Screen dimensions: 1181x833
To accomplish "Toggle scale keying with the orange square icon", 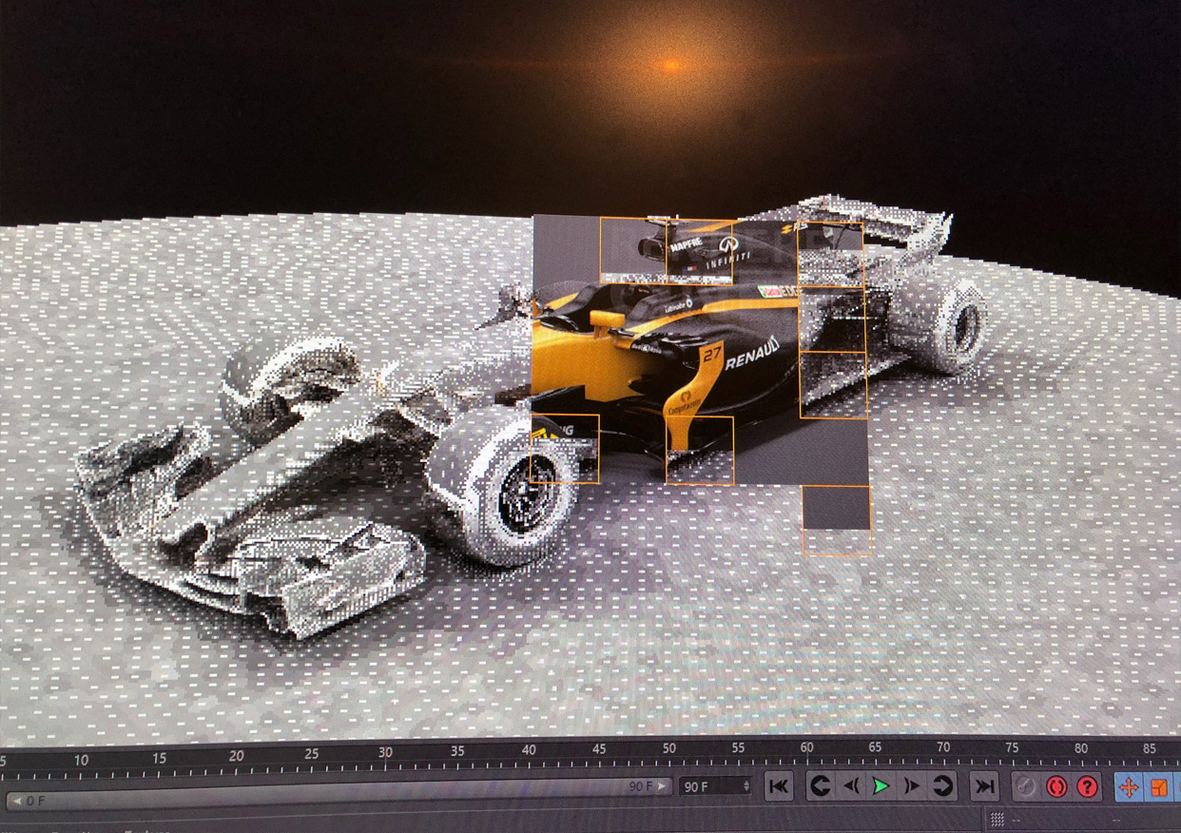I will pyautogui.click(x=1159, y=787).
